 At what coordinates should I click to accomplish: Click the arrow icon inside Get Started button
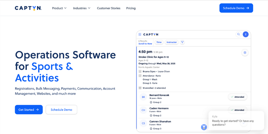pos(38,110)
